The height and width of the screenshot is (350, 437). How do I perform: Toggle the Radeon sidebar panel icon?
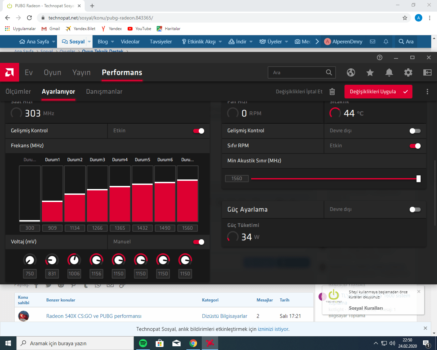point(427,72)
